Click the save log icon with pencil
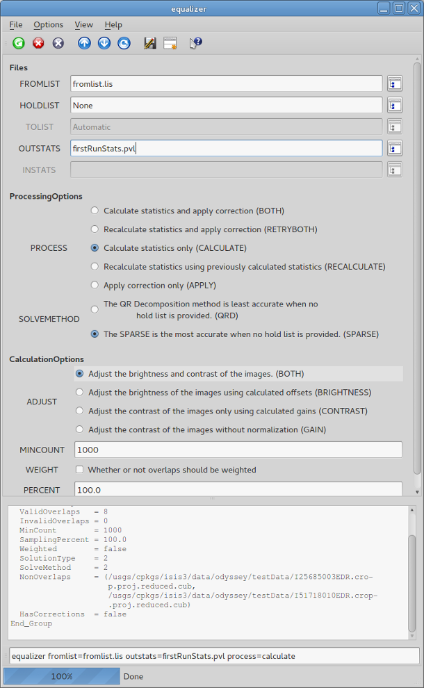The image size is (424, 688). [x=149, y=43]
